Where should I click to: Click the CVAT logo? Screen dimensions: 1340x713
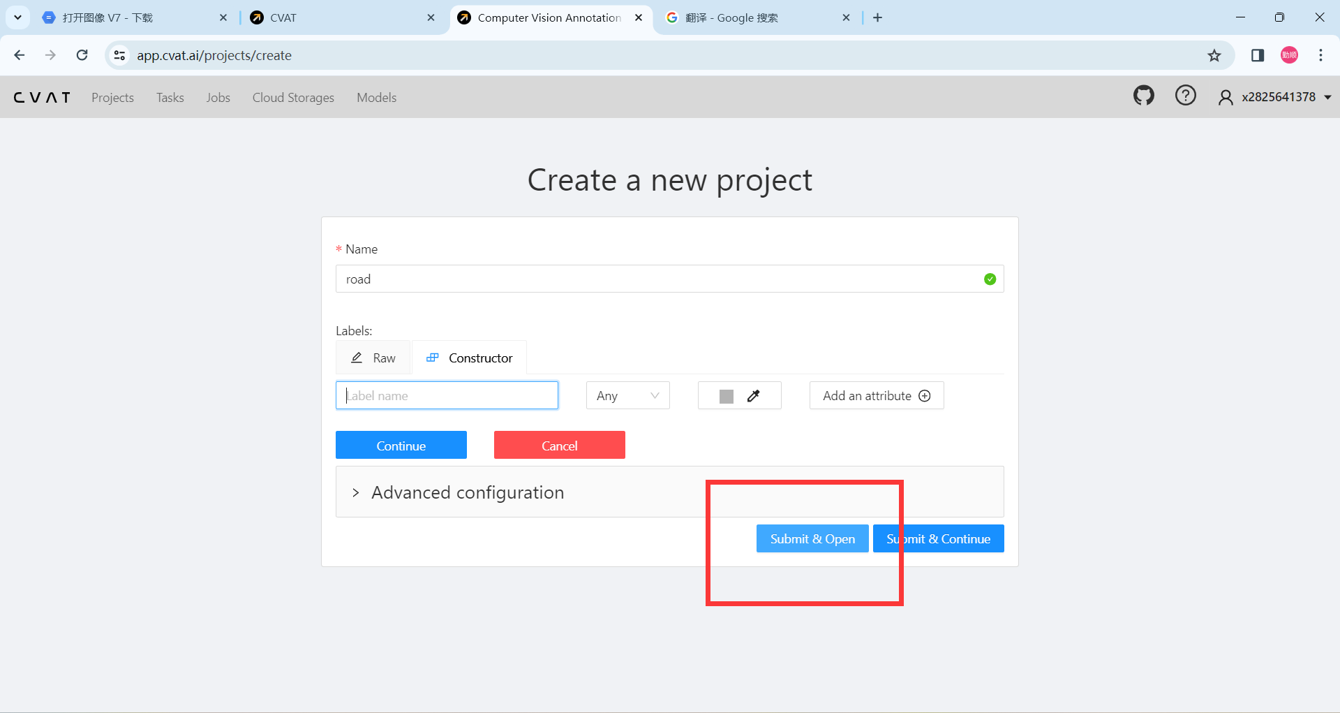click(x=42, y=98)
